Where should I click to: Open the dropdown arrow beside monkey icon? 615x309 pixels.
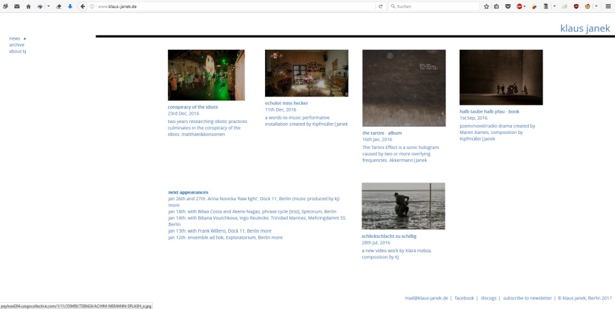coord(596,6)
